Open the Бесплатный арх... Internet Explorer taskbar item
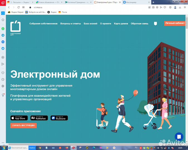This screenshot has width=188, height=150. pyautogui.click(x=18, y=148)
